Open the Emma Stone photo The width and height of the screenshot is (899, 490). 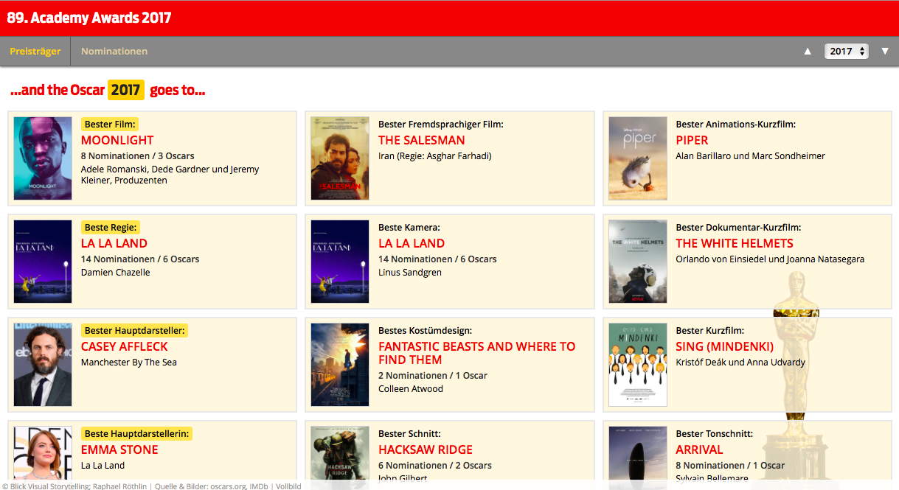(x=43, y=453)
